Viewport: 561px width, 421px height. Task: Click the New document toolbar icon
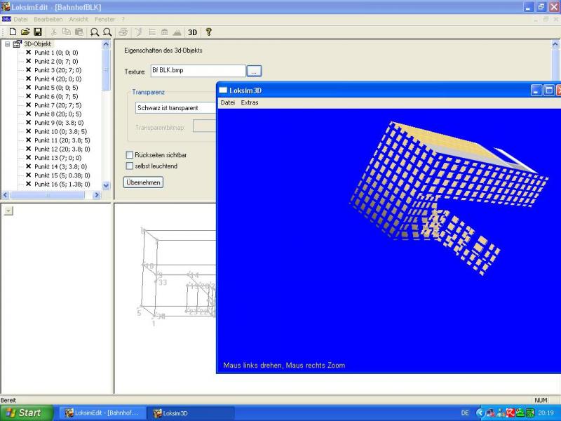pos(12,32)
